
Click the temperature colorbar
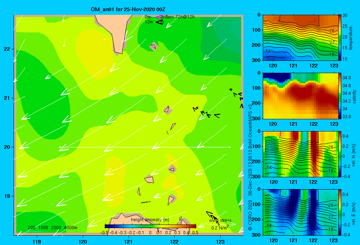tap(340, 37)
